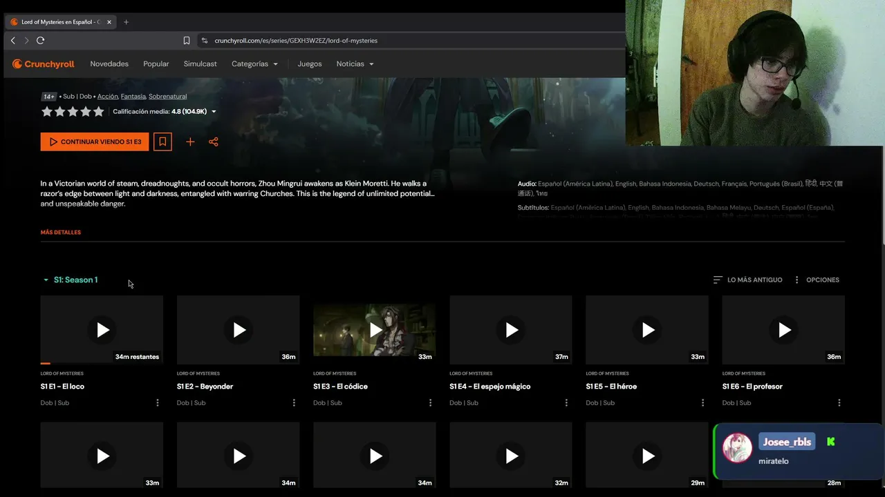Open the Juegos section
The height and width of the screenshot is (497, 885).
click(x=310, y=64)
